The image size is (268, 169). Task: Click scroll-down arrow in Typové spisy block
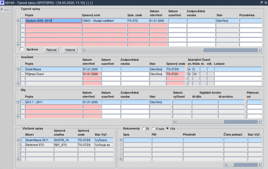[x=18, y=45]
